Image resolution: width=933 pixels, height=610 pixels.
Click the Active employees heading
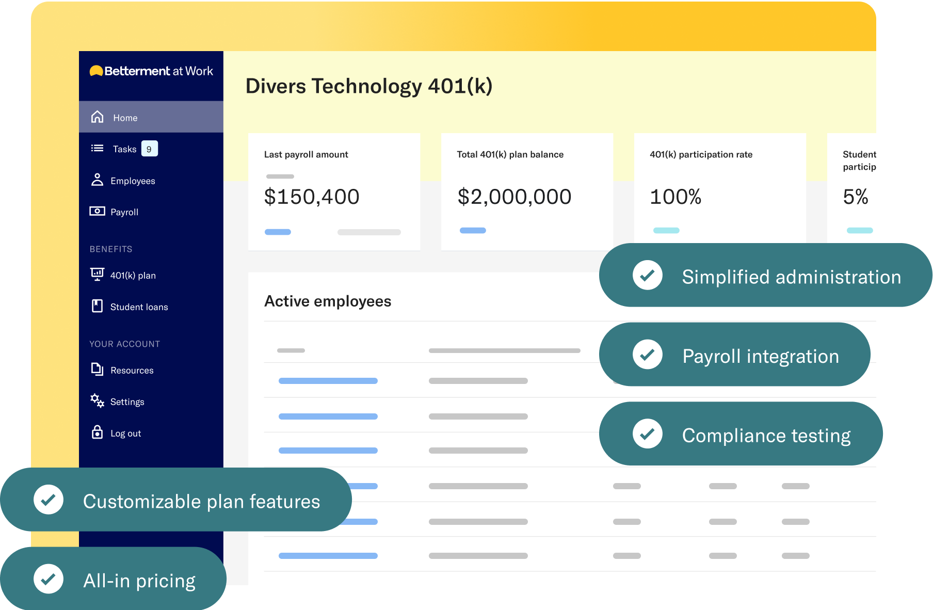tap(328, 301)
